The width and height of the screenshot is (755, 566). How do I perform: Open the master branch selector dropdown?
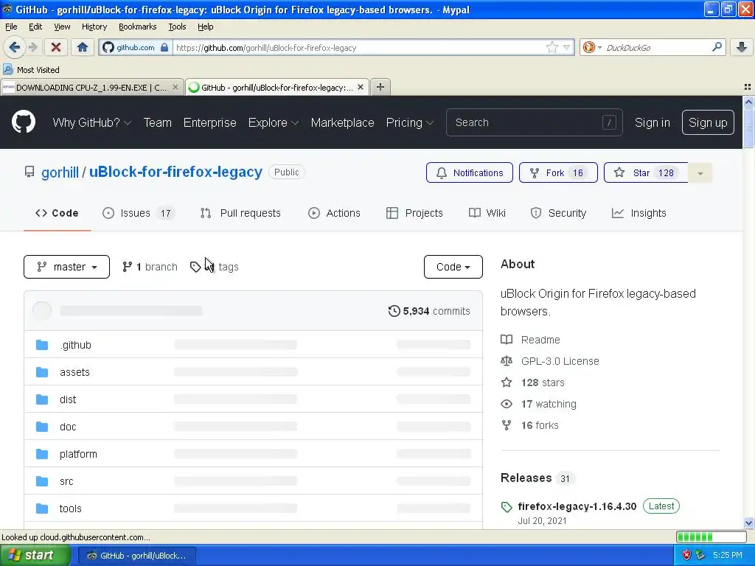pyautogui.click(x=66, y=267)
